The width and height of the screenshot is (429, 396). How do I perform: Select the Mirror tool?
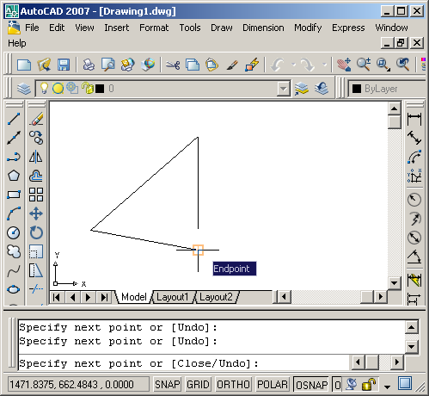click(36, 157)
